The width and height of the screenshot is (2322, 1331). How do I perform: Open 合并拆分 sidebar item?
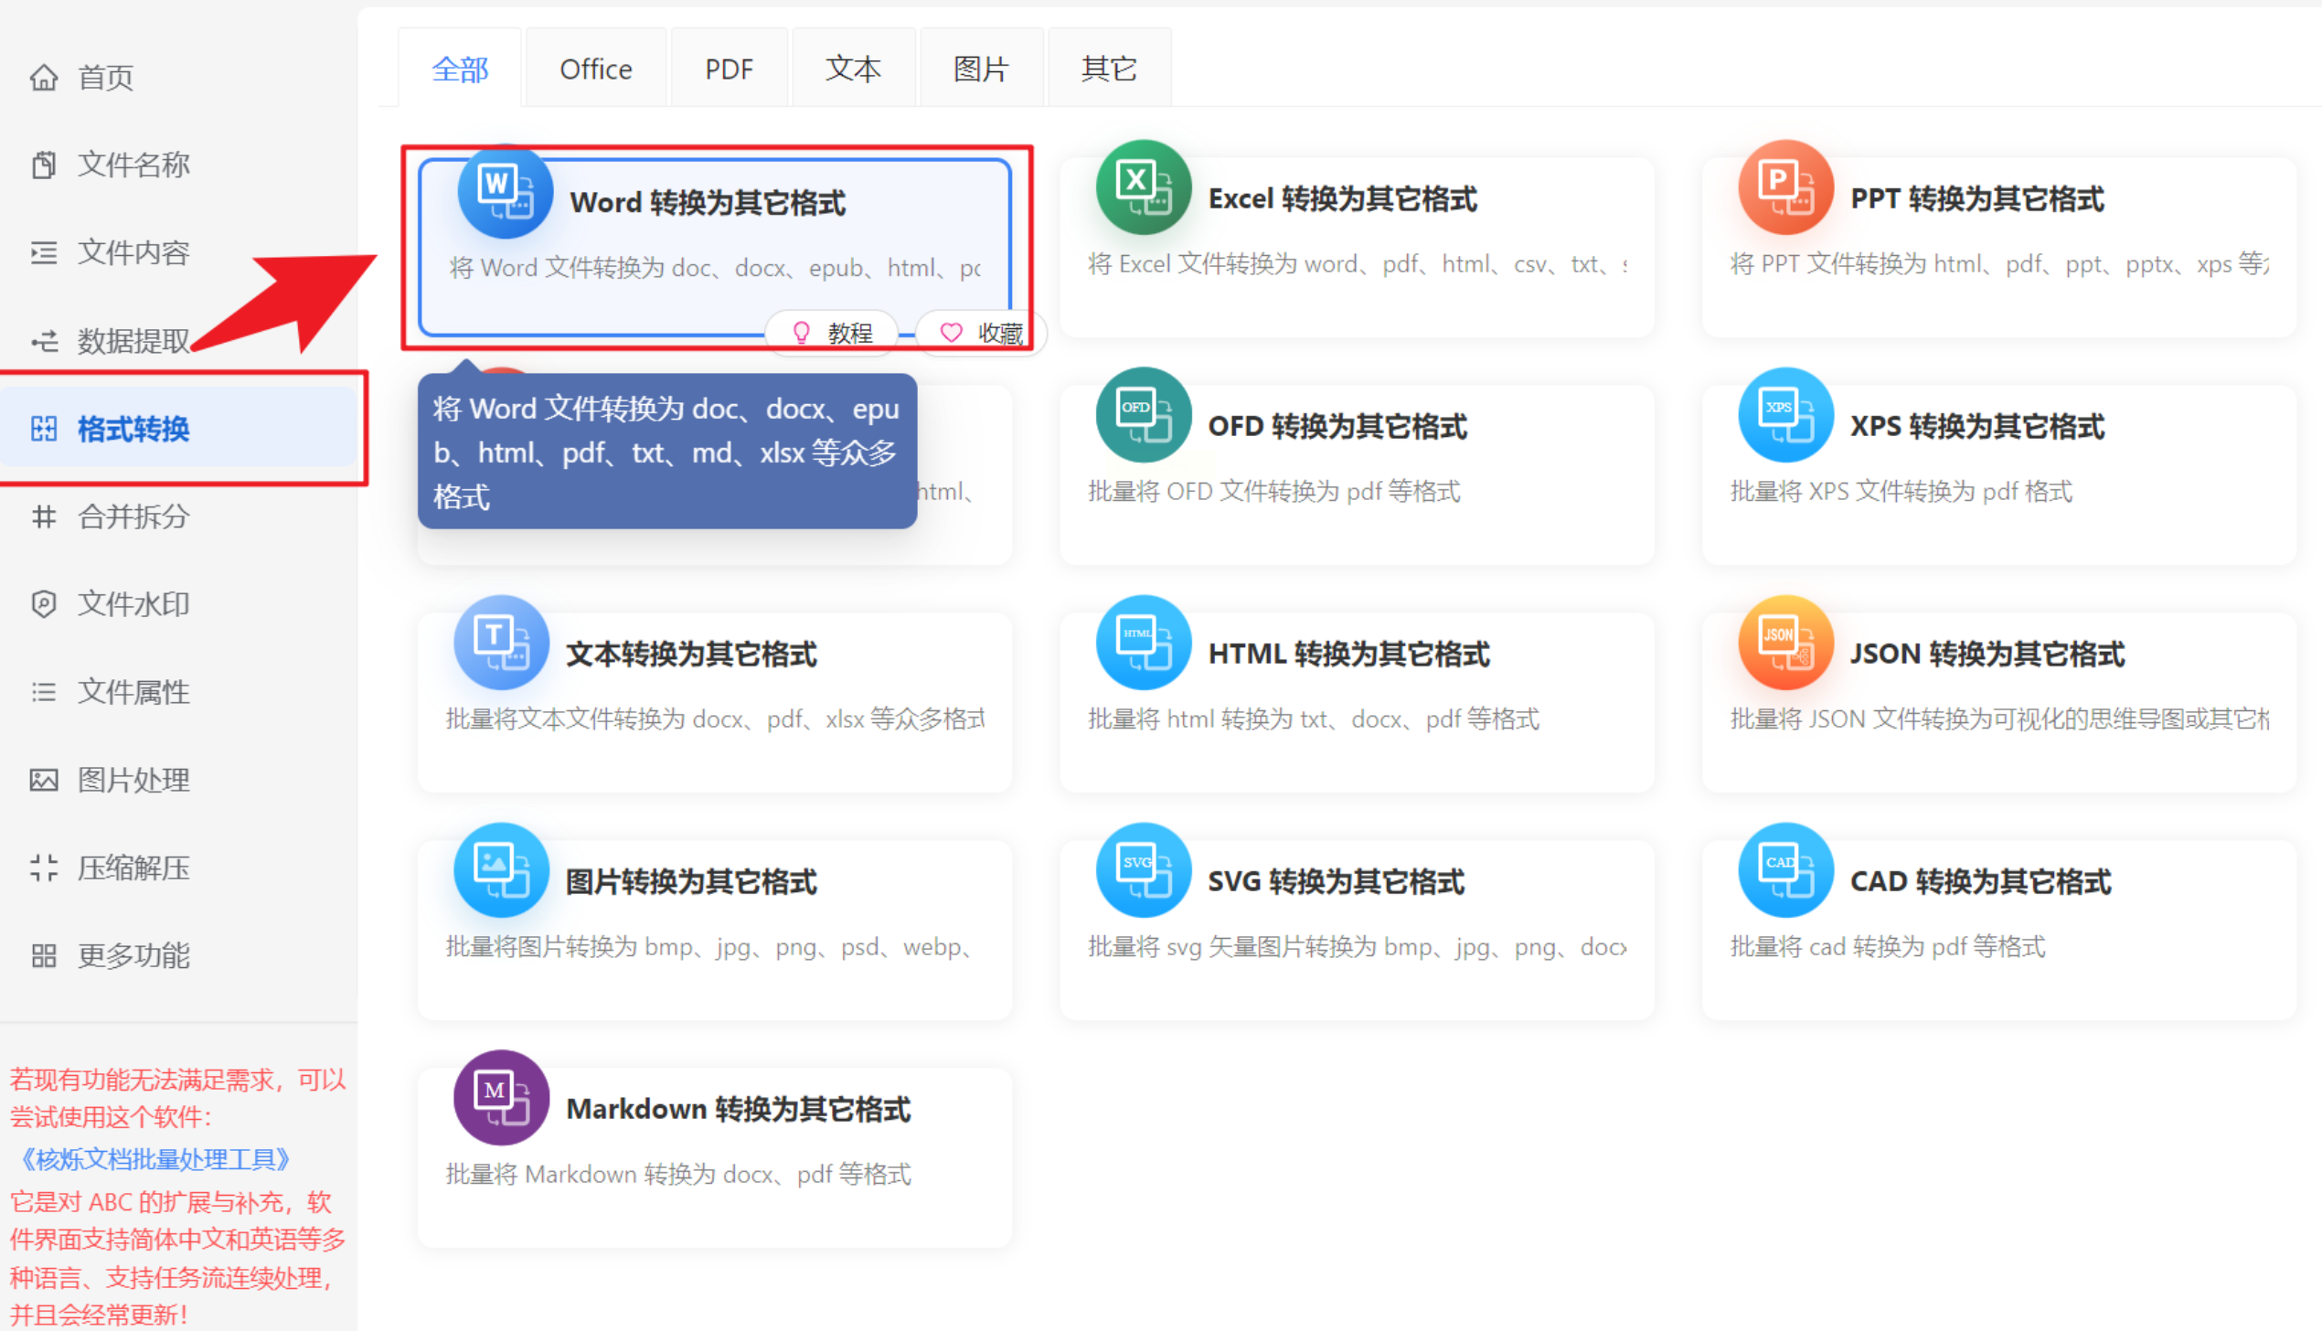(x=133, y=516)
